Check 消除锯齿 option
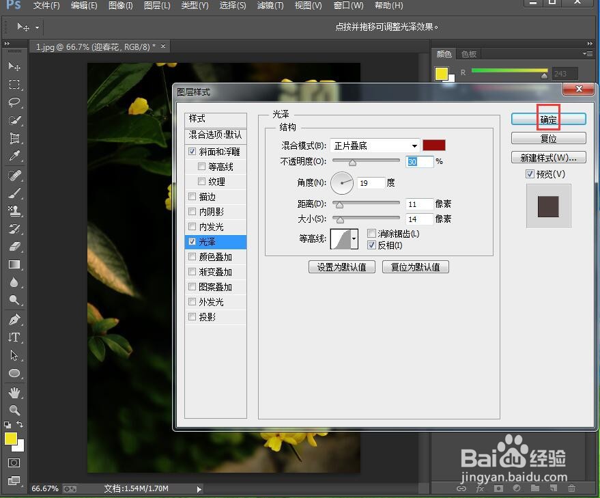 pos(371,233)
